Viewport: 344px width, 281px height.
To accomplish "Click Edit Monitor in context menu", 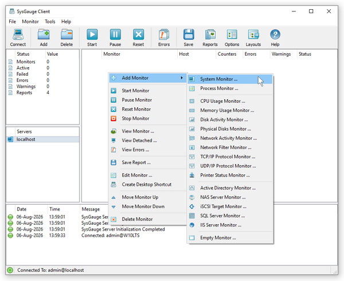I will pyautogui.click(x=148, y=175).
